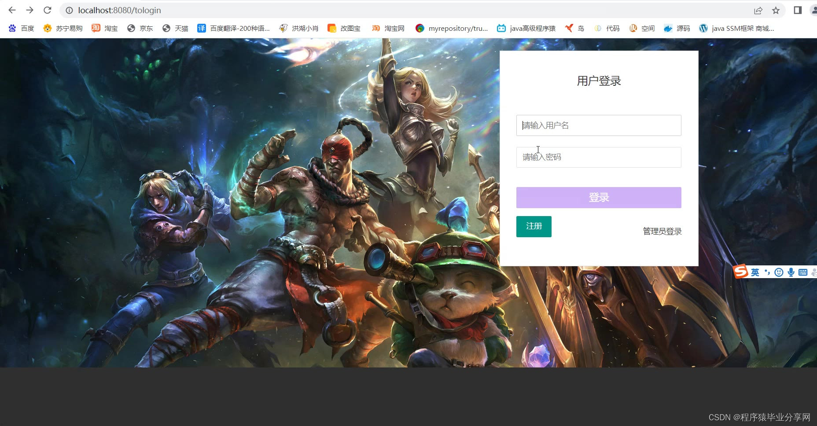Open the 空间 bookmark
This screenshot has height=426, width=817.
pyautogui.click(x=642, y=28)
